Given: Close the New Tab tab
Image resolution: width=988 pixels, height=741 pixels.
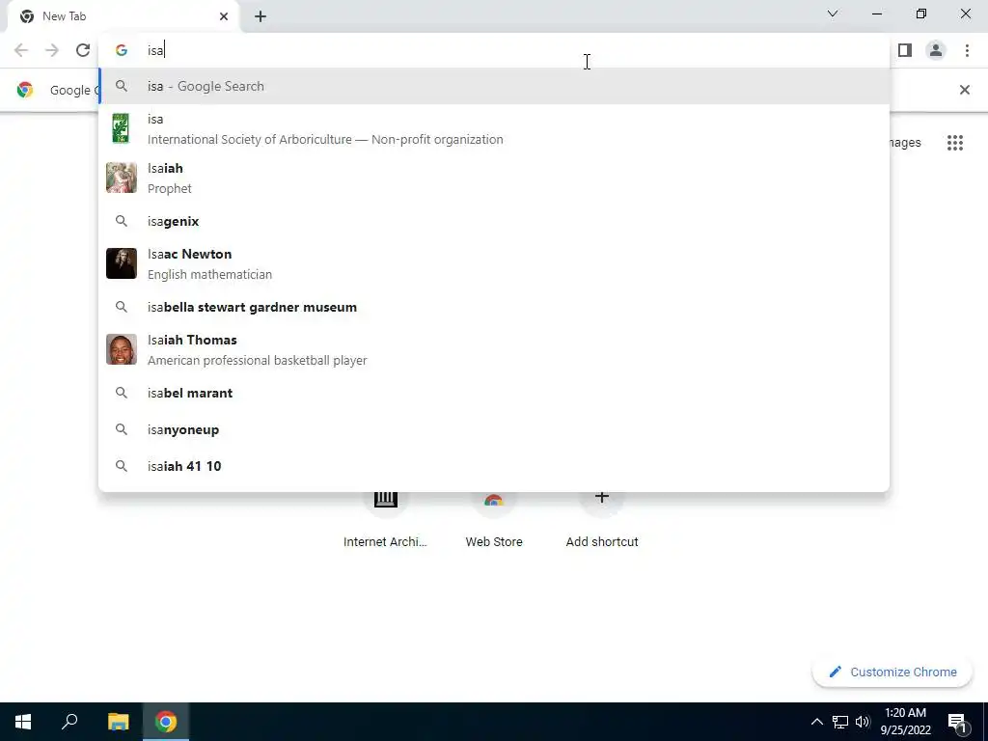Looking at the screenshot, I should (x=224, y=17).
